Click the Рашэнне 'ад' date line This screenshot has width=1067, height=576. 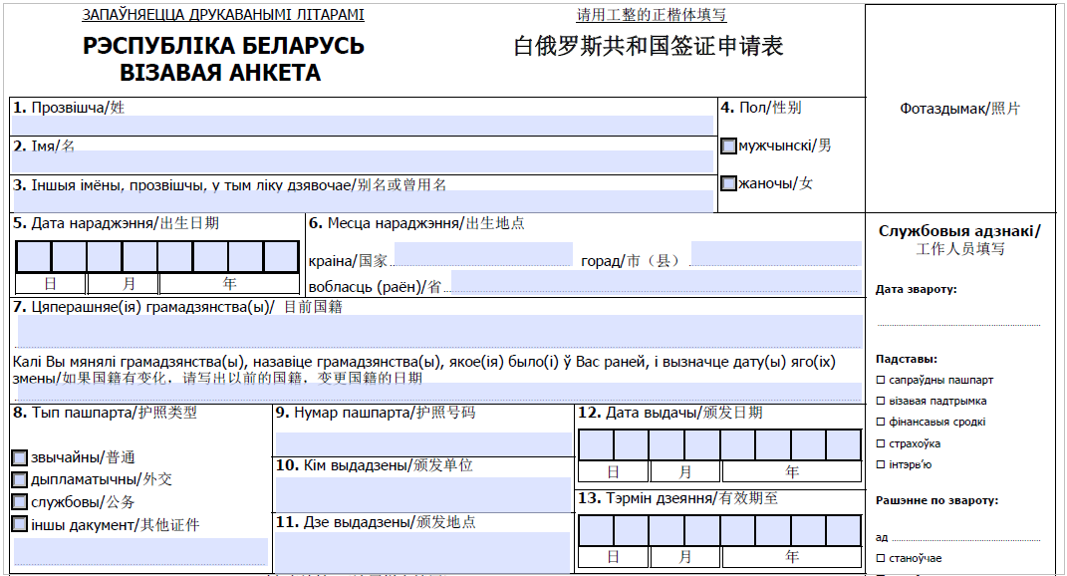tap(966, 540)
